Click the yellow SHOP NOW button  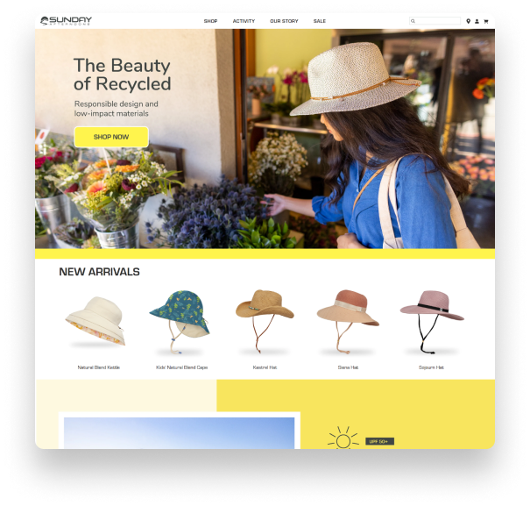pyautogui.click(x=111, y=137)
